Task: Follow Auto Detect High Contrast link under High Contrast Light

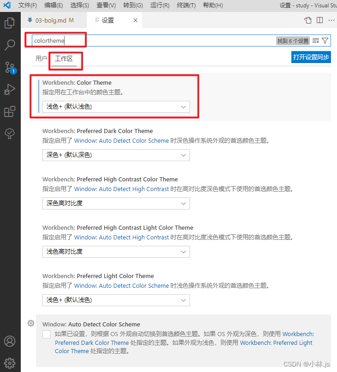Action: point(121,238)
